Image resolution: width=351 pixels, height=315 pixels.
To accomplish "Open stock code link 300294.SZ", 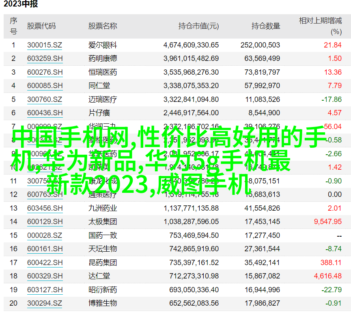I will pyautogui.click(x=45, y=303).
